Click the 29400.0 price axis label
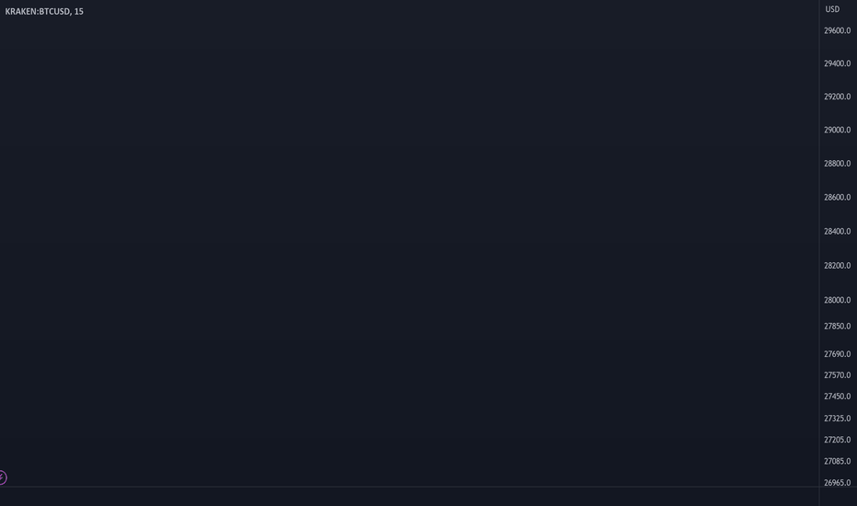 click(837, 63)
